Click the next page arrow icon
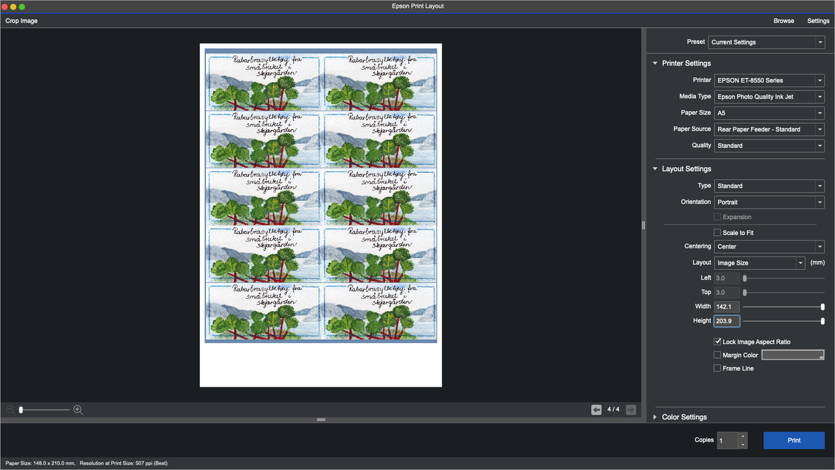835x470 pixels. tap(630, 410)
